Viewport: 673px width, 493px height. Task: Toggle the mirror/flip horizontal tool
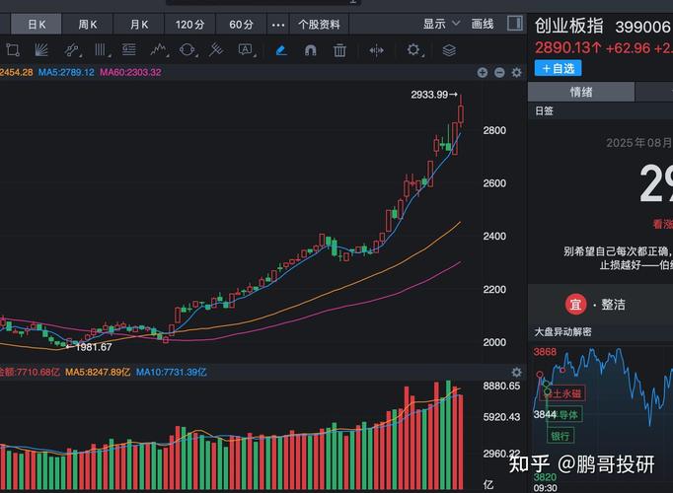point(376,49)
